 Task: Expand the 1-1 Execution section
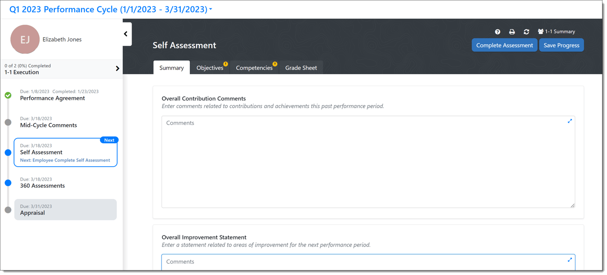[118, 68]
